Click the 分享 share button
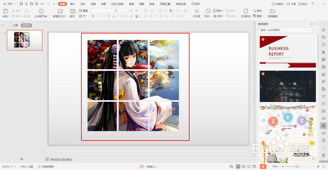This screenshot has width=328, height=170. point(291,4)
